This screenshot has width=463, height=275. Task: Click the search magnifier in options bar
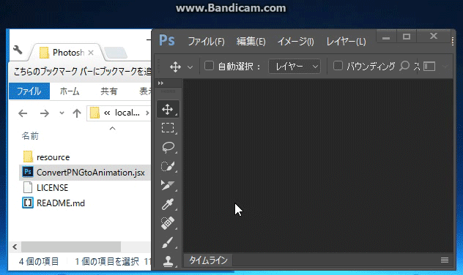(x=404, y=66)
